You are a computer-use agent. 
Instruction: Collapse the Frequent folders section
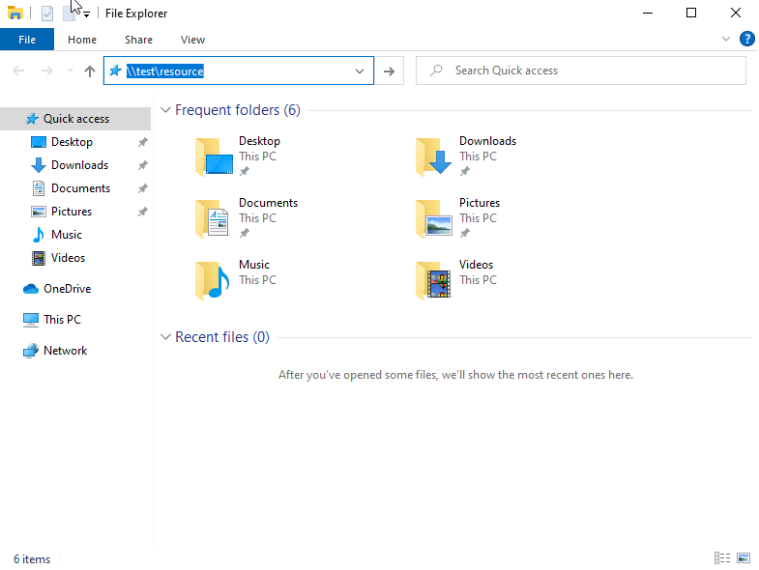point(165,110)
